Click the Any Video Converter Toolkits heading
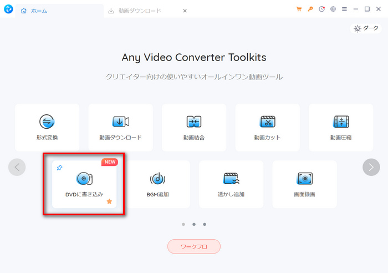 click(194, 58)
